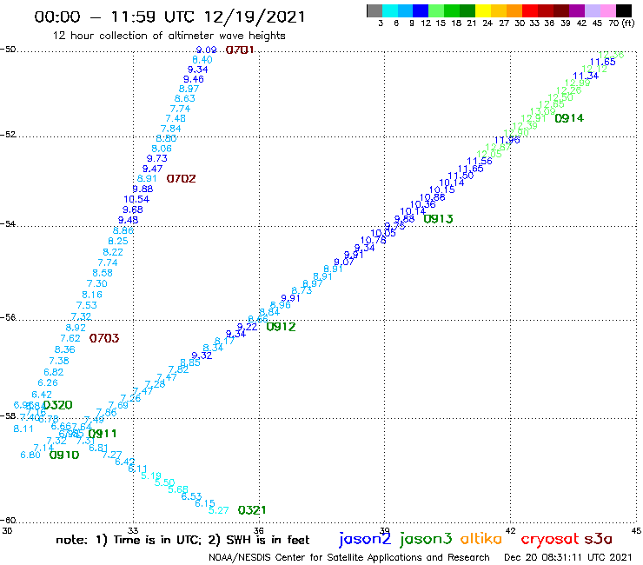This screenshot has width=643, height=565.
Task: Click the time marker 0912
Action: coord(281,327)
